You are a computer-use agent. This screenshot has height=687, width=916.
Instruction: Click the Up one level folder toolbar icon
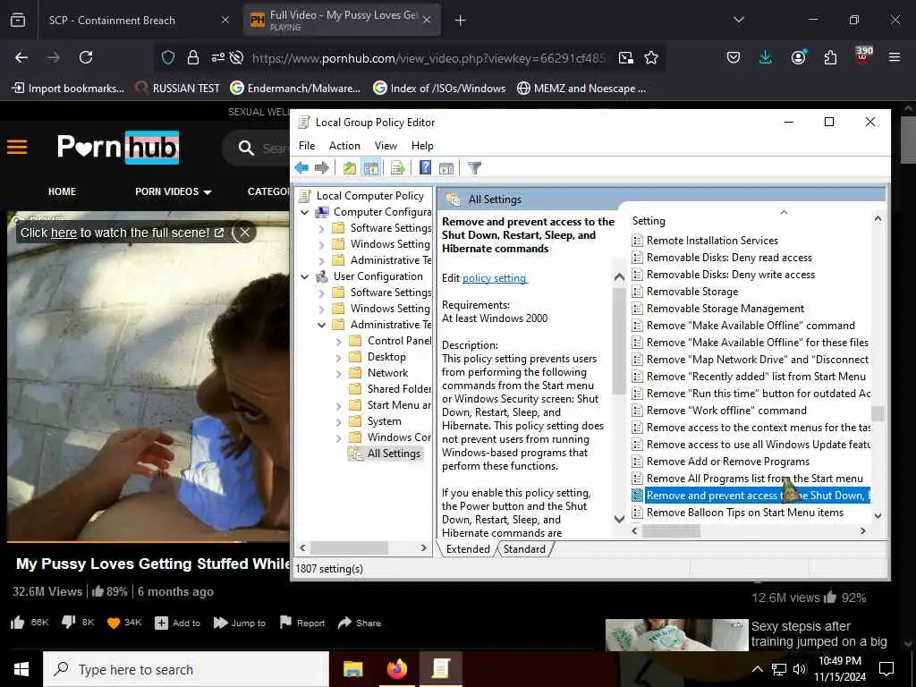click(x=350, y=168)
